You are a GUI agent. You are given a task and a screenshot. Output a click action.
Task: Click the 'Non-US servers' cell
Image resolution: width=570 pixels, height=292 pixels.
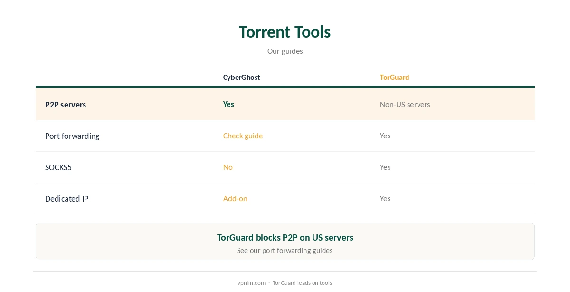coord(405,104)
